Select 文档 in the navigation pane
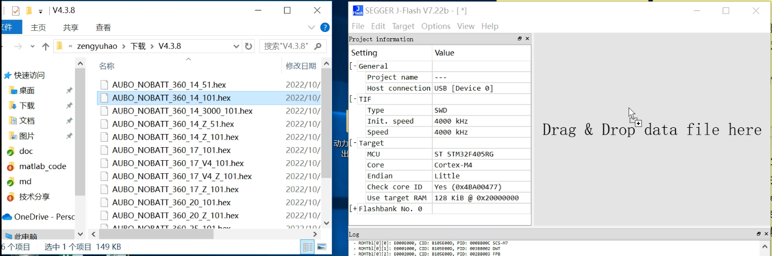The width and height of the screenshot is (772, 256). tap(27, 121)
